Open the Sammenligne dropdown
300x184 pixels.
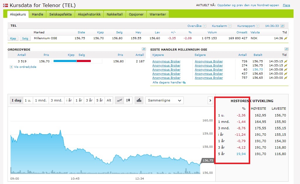coord(165,100)
